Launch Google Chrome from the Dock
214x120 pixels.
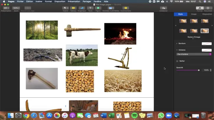26,115
